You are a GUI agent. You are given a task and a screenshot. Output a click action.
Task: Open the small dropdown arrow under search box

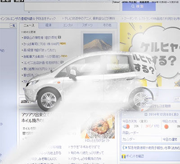29,12
